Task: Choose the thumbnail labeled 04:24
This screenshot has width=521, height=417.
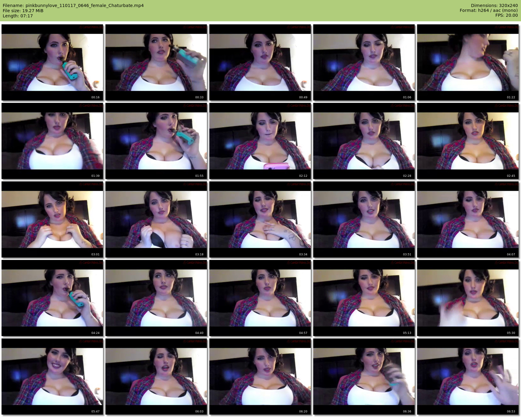Action: [x=52, y=298]
